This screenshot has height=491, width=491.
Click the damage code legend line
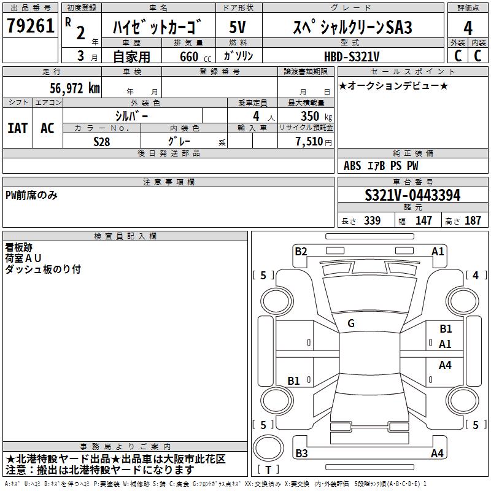[216, 484]
